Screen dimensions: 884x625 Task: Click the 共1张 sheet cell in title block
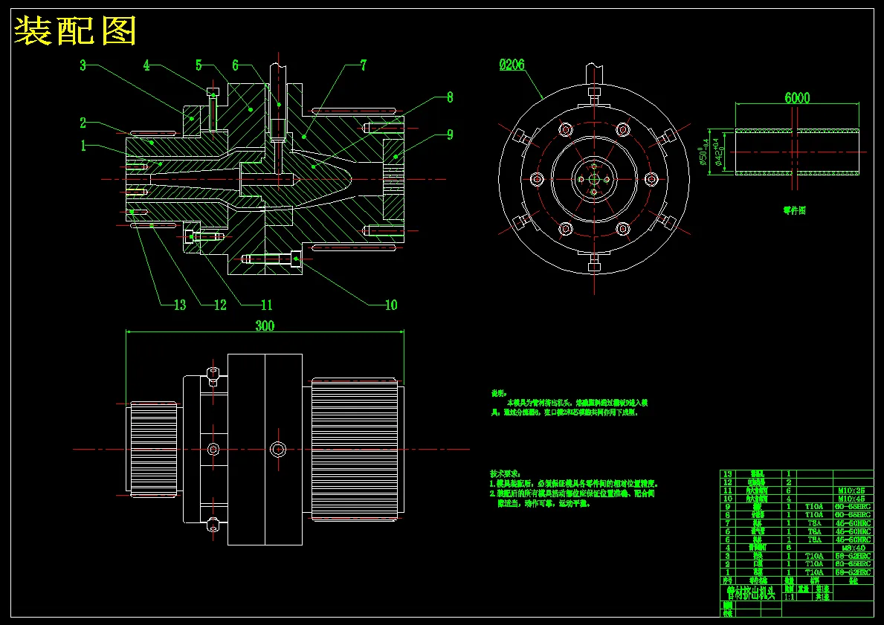(822, 597)
